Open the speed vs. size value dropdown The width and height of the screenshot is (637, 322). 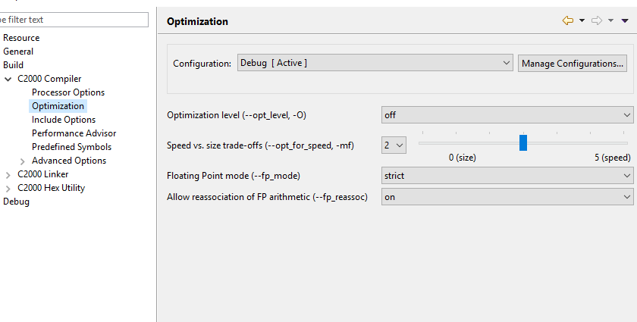394,144
